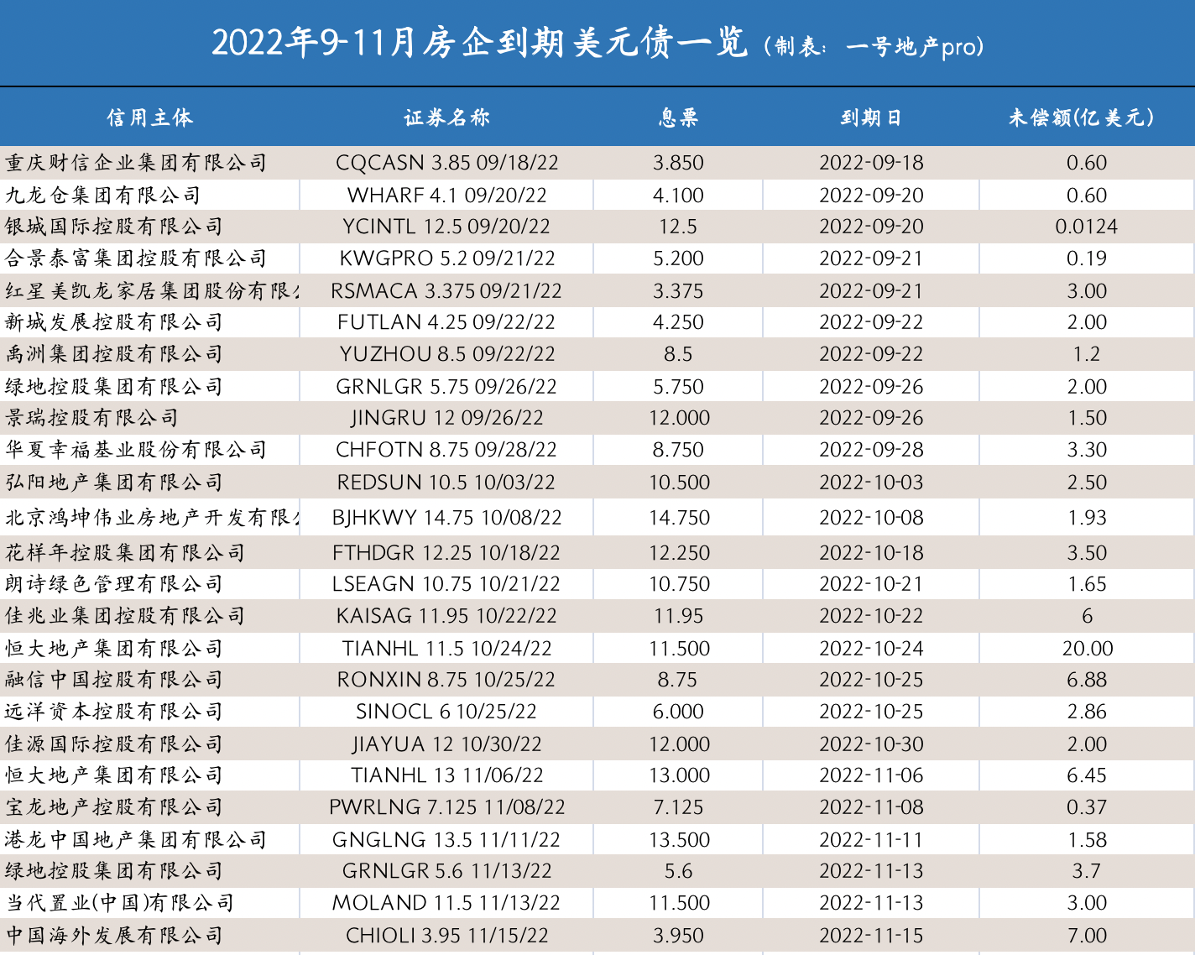Select the cell 朗诗绿色管理有限公司
This screenshot has height=955, width=1195.
[x=114, y=584]
